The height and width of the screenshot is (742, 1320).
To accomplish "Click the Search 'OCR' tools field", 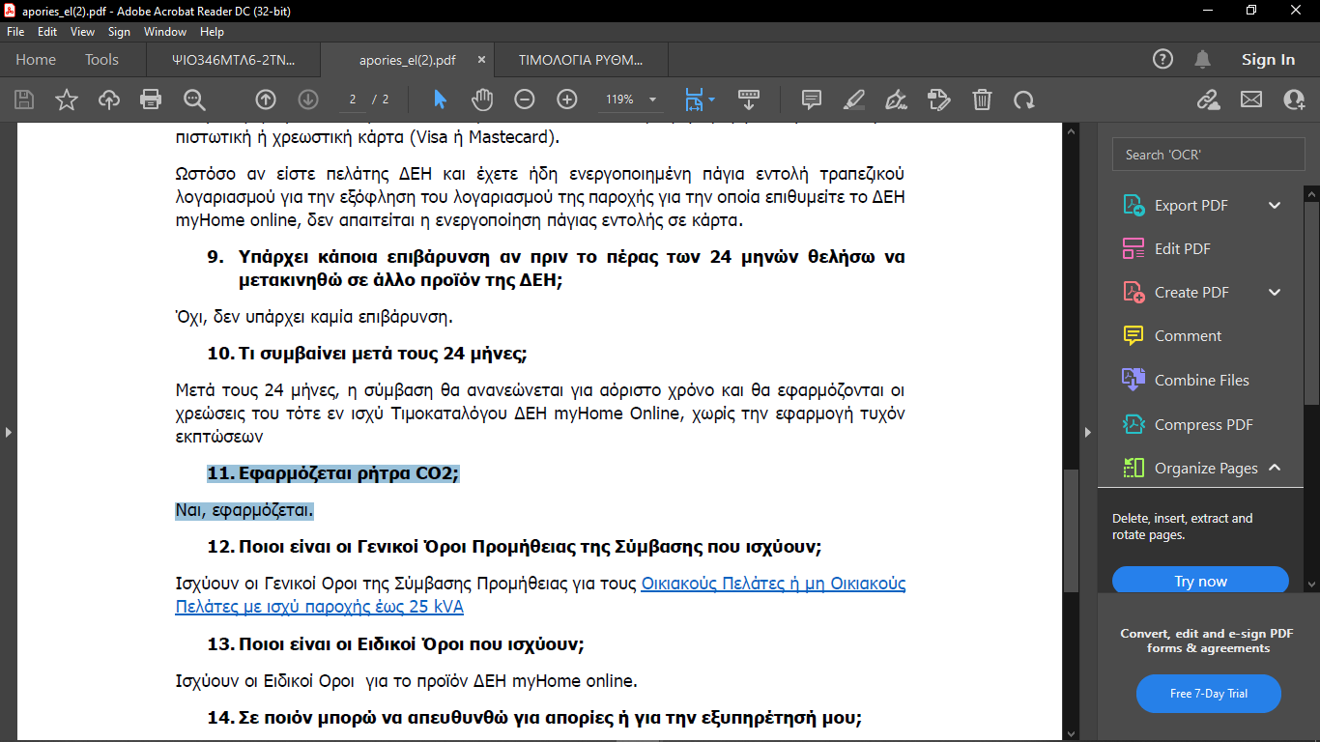I will (x=1208, y=155).
